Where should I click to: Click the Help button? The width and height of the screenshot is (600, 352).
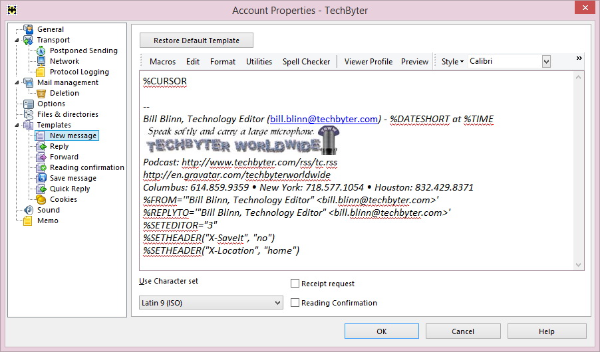(546, 331)
